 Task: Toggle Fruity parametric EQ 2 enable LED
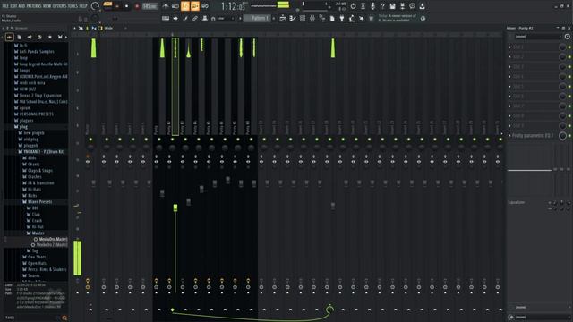(569, 135)
